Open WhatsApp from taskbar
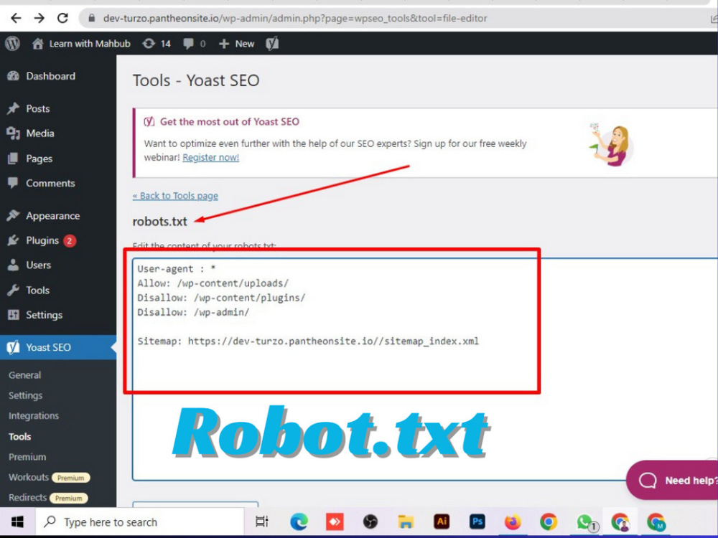Viewport: 718px width, 538px height. click(586, 522)
